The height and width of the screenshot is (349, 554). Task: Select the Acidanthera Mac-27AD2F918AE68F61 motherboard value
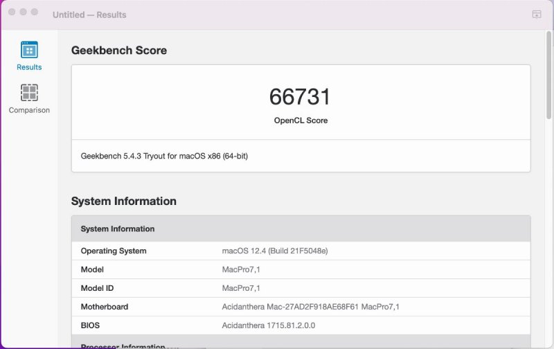tap(310, 307)
